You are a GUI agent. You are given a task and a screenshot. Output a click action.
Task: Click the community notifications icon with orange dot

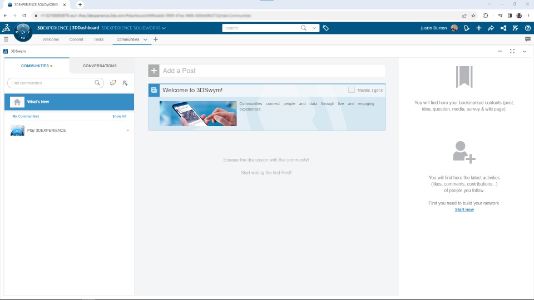tap(113, 83)
